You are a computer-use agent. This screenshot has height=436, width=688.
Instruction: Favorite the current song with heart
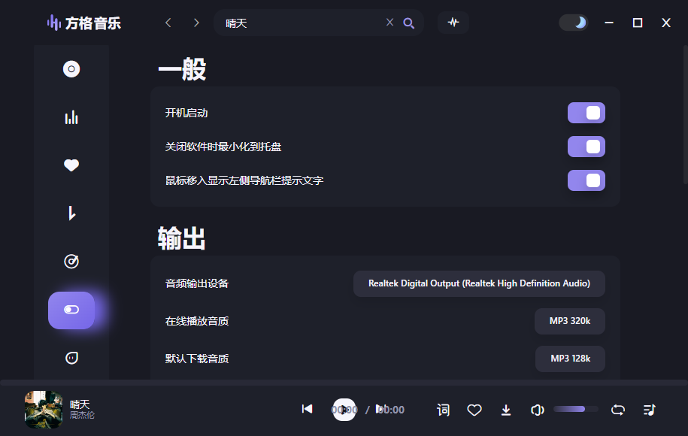tap(474, 410)
